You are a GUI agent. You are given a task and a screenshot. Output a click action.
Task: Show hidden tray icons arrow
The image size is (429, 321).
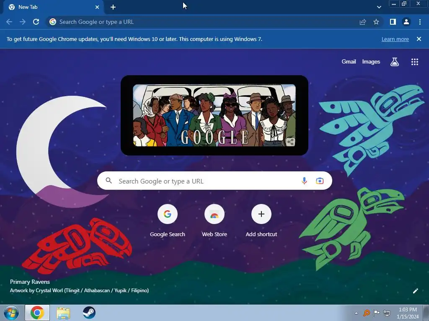[356, 313]
